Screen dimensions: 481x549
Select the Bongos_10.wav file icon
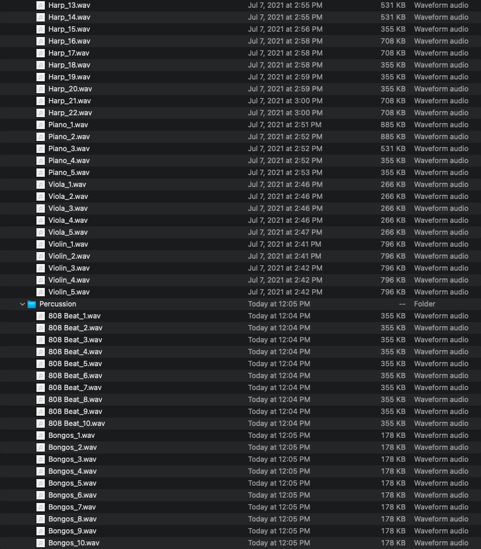(41, 543)
